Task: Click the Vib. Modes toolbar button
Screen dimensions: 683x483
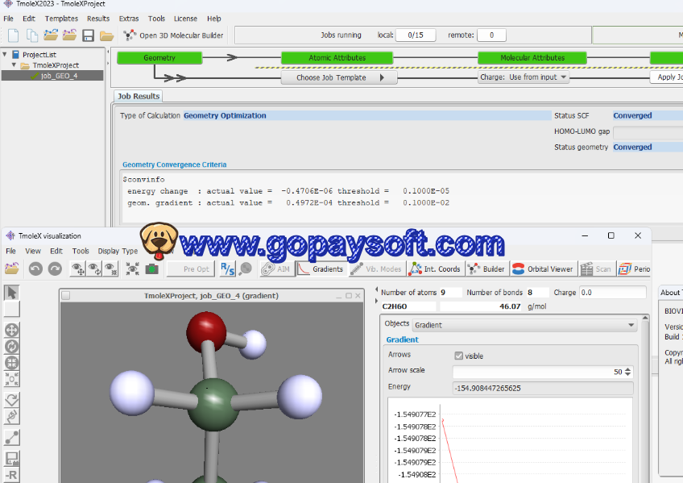Action: [x=376, y=269]
